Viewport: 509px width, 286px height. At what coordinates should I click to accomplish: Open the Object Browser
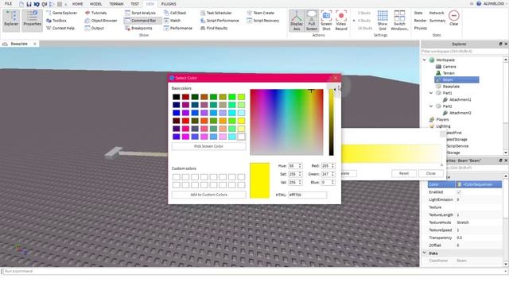point(101,21)
